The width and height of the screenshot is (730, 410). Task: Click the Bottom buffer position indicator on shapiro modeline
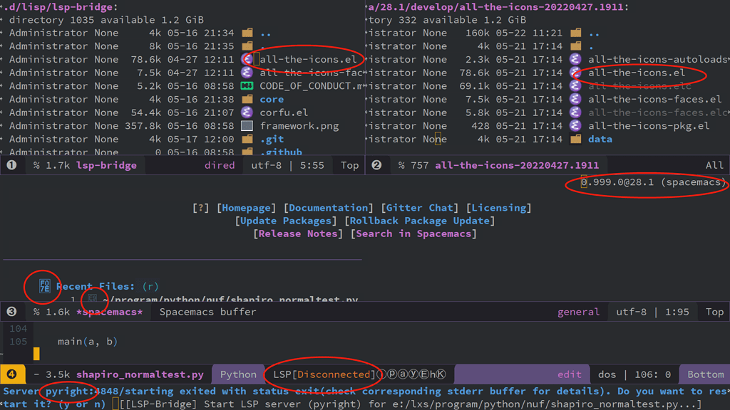704,374
